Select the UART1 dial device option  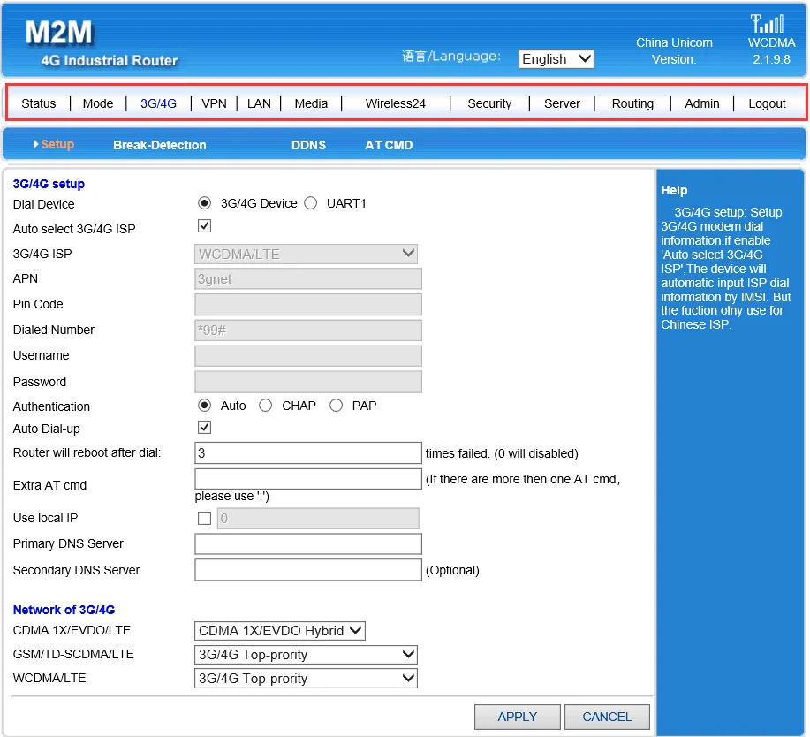tap(310, 203)
